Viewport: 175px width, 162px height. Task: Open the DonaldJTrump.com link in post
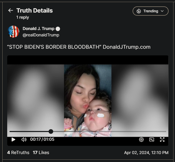[127, 47]
